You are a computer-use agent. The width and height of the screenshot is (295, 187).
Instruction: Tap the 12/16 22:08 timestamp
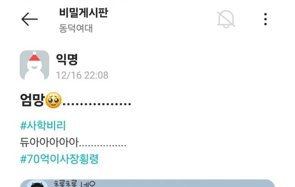coord(82,75)
